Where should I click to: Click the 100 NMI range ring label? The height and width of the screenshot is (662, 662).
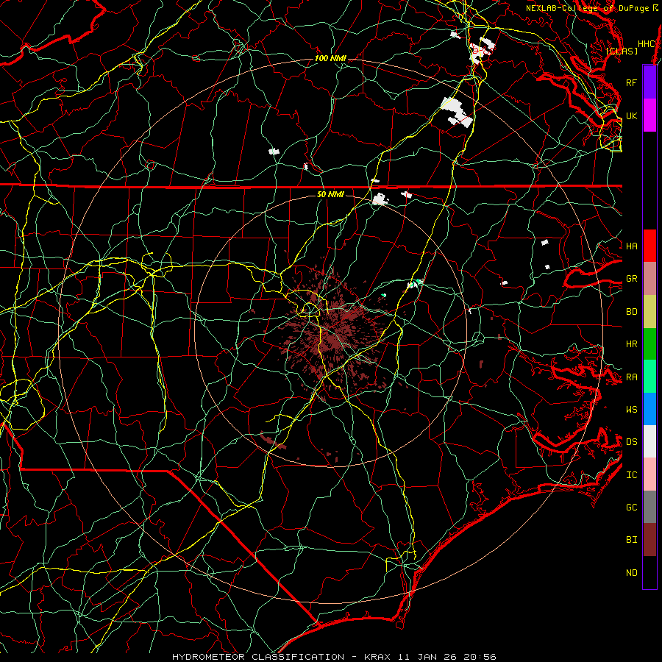[x=330, y=58]
